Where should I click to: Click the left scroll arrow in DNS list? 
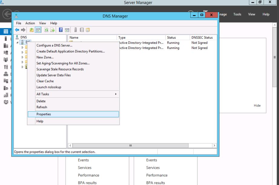click(x=70, y=145)
